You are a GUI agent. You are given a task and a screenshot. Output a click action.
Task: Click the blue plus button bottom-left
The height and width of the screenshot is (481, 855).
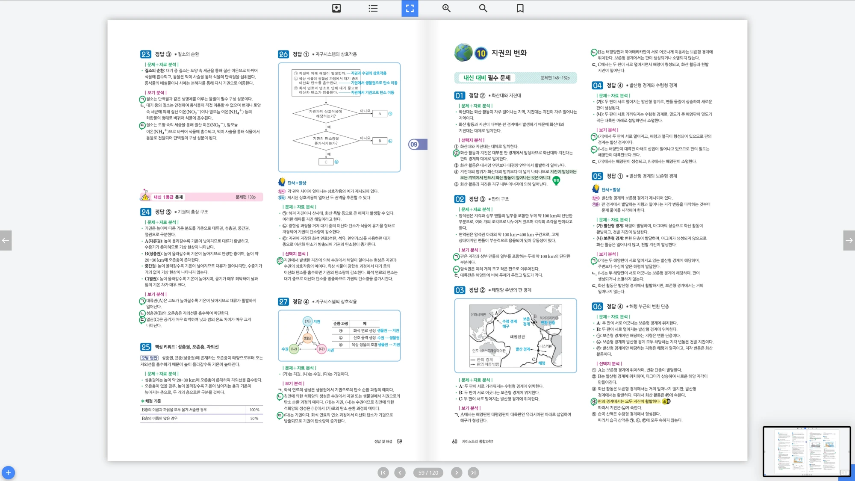(x=8, y=472)
